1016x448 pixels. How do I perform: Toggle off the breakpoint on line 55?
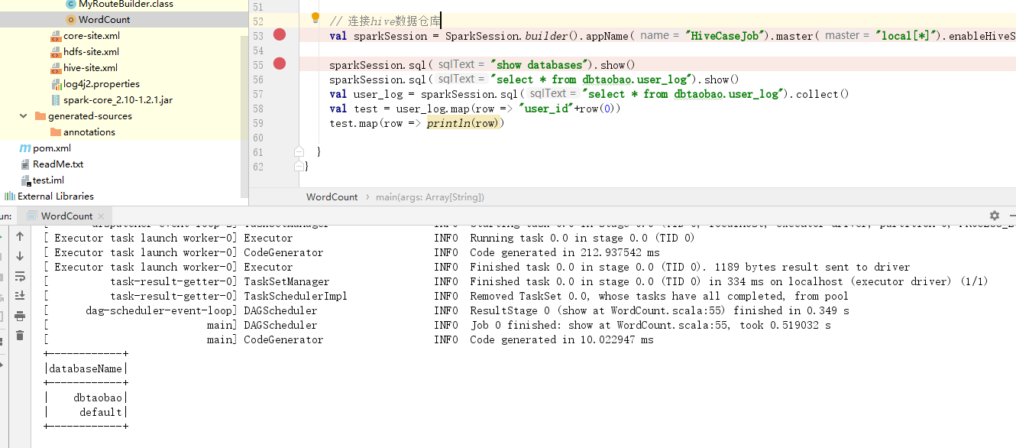point(280,63)
